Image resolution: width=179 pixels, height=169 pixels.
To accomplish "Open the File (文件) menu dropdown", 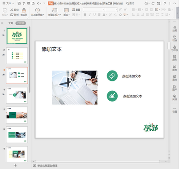I will coord(9,3).
